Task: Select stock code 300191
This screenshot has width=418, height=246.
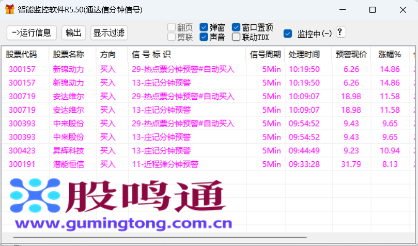Action: (x=22, y=164)
